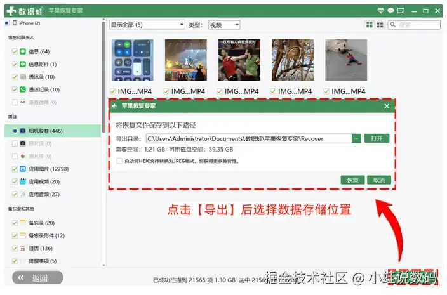
Task: Uncheck the 信息 (64) checkbox
Action: tap(15, 51)
